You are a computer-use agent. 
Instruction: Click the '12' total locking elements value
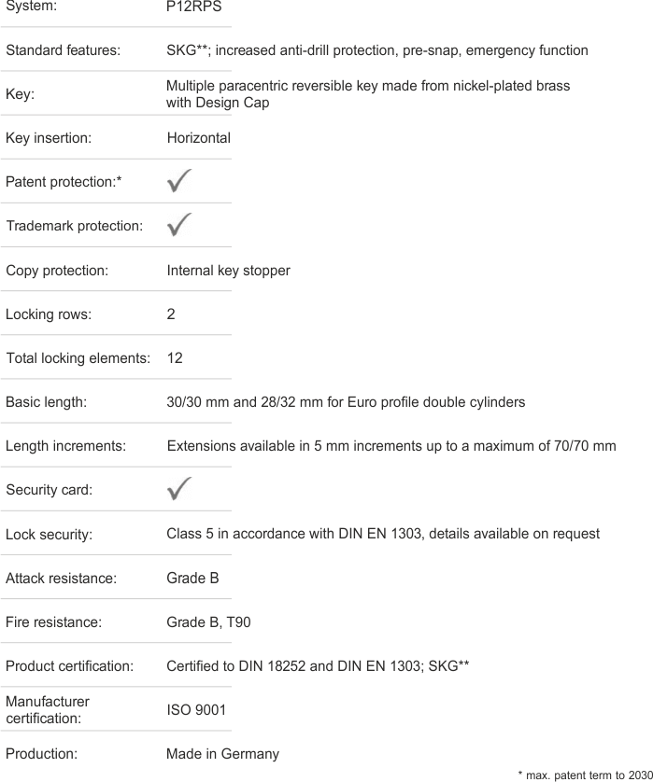pos(175,358)
